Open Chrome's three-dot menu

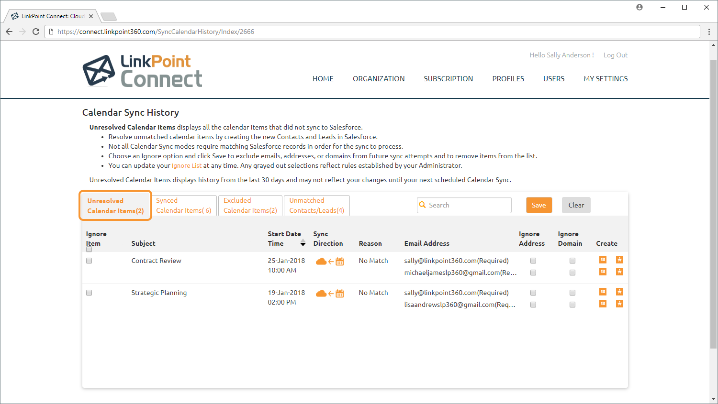point(709,32)
